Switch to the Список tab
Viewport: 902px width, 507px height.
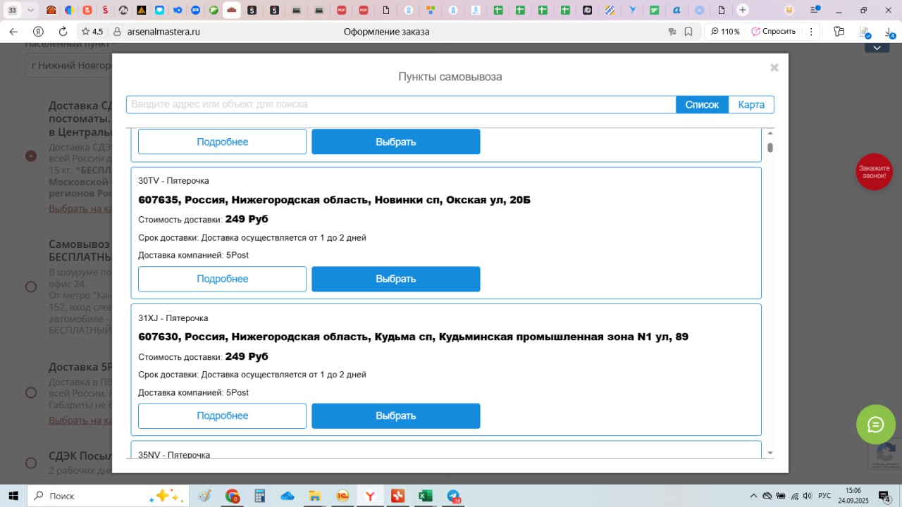(702, 104)
